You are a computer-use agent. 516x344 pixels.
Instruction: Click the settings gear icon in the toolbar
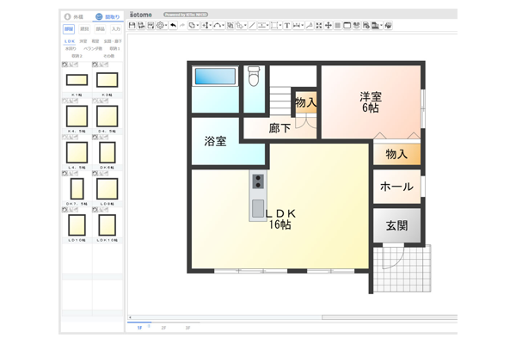point(159,26)
